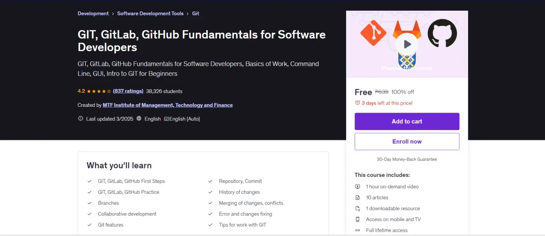545x236 pixels.
Task: Click the globe language icon
Action: pyautogui.click(x=139, y=119)
